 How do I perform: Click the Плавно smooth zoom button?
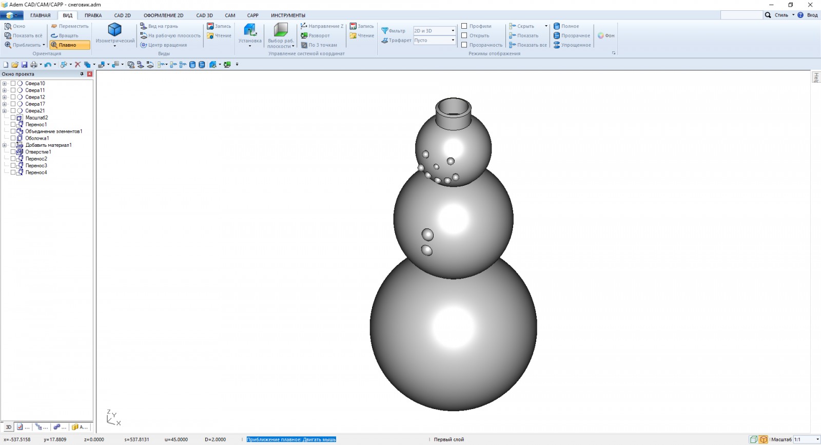70,45
